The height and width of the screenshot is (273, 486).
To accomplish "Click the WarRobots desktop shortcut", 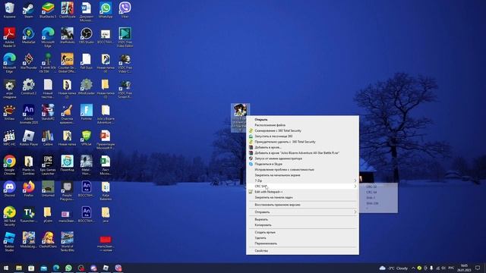I will [x=67, y=36].
